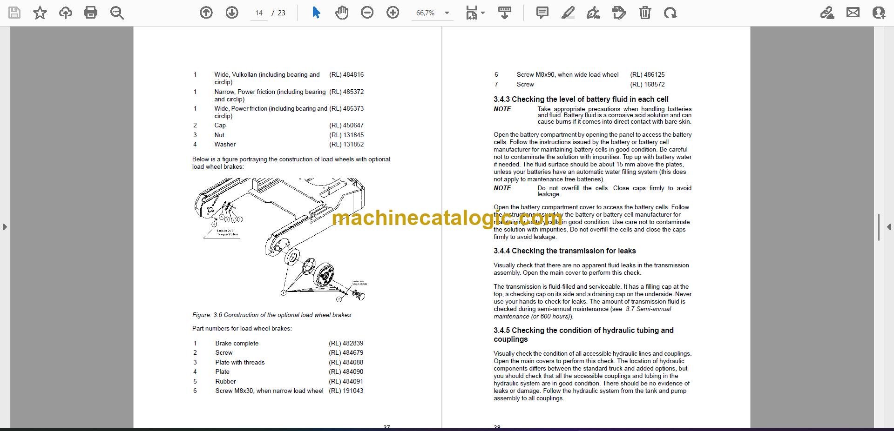
Task: Click the Save file icon
Action: coord(14,13)
